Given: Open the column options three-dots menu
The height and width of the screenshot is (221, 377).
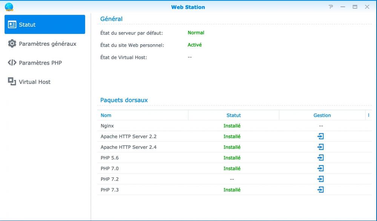Looking at the screenshot, I should coord(368,115).
